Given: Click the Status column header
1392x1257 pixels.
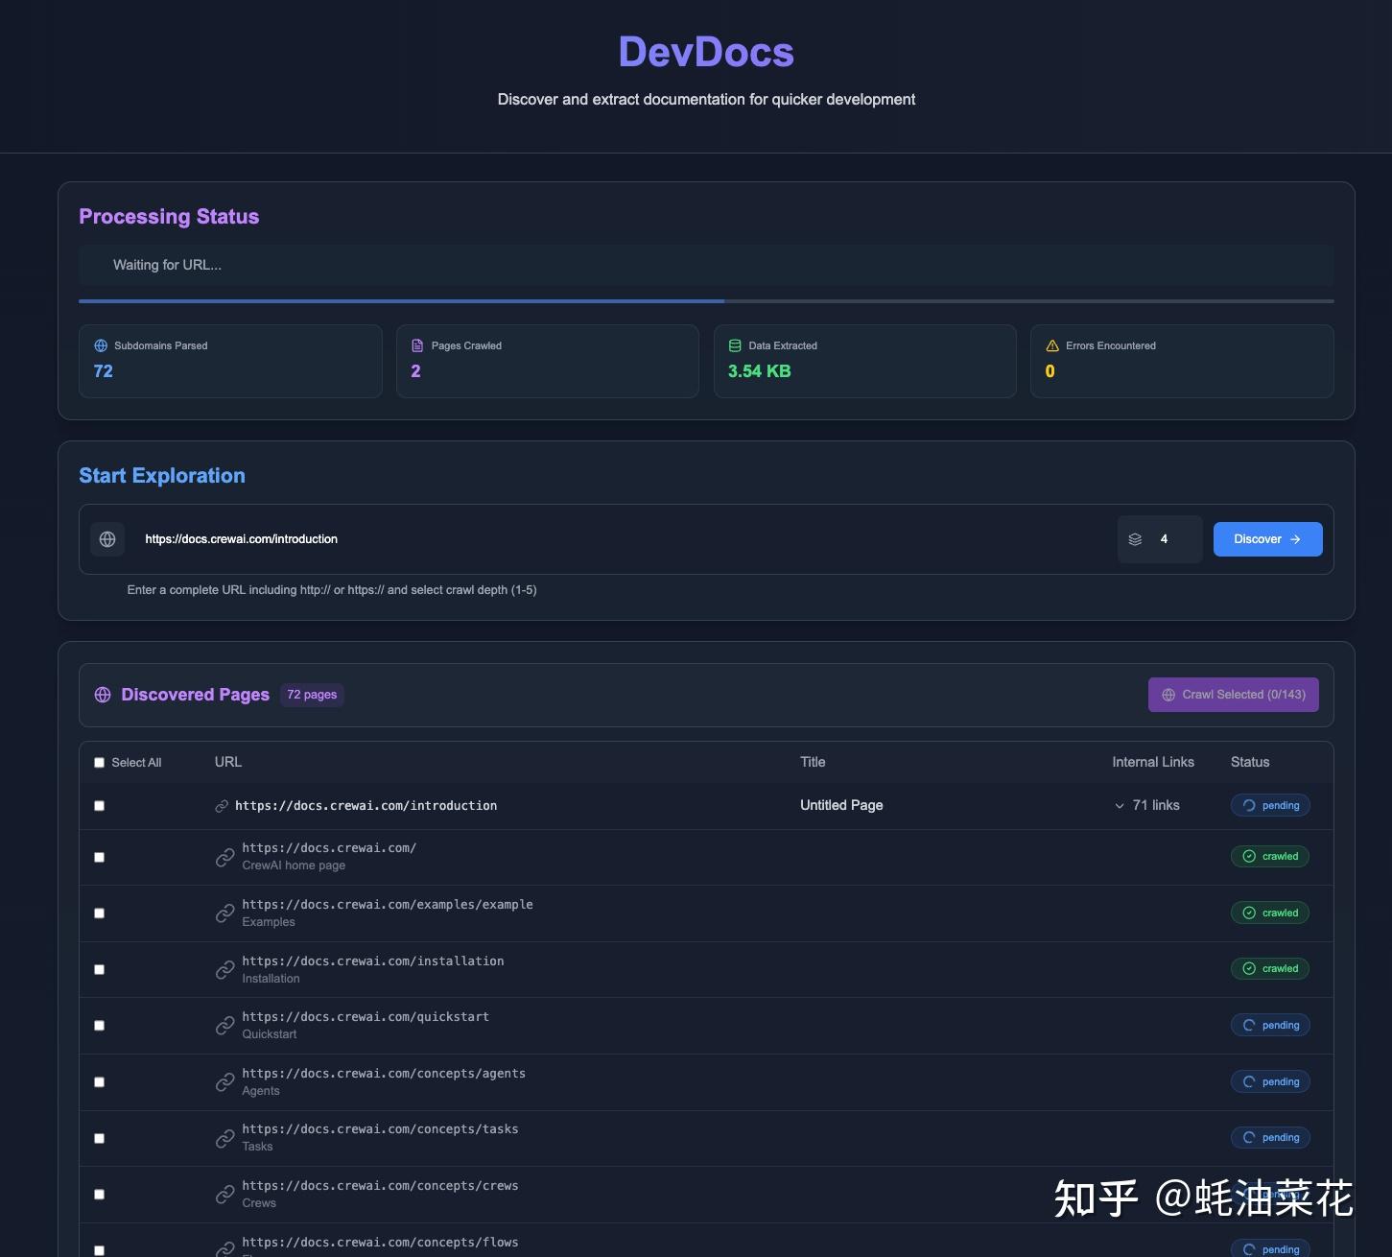Looking at the screenshot, I should pos(1249,762).
